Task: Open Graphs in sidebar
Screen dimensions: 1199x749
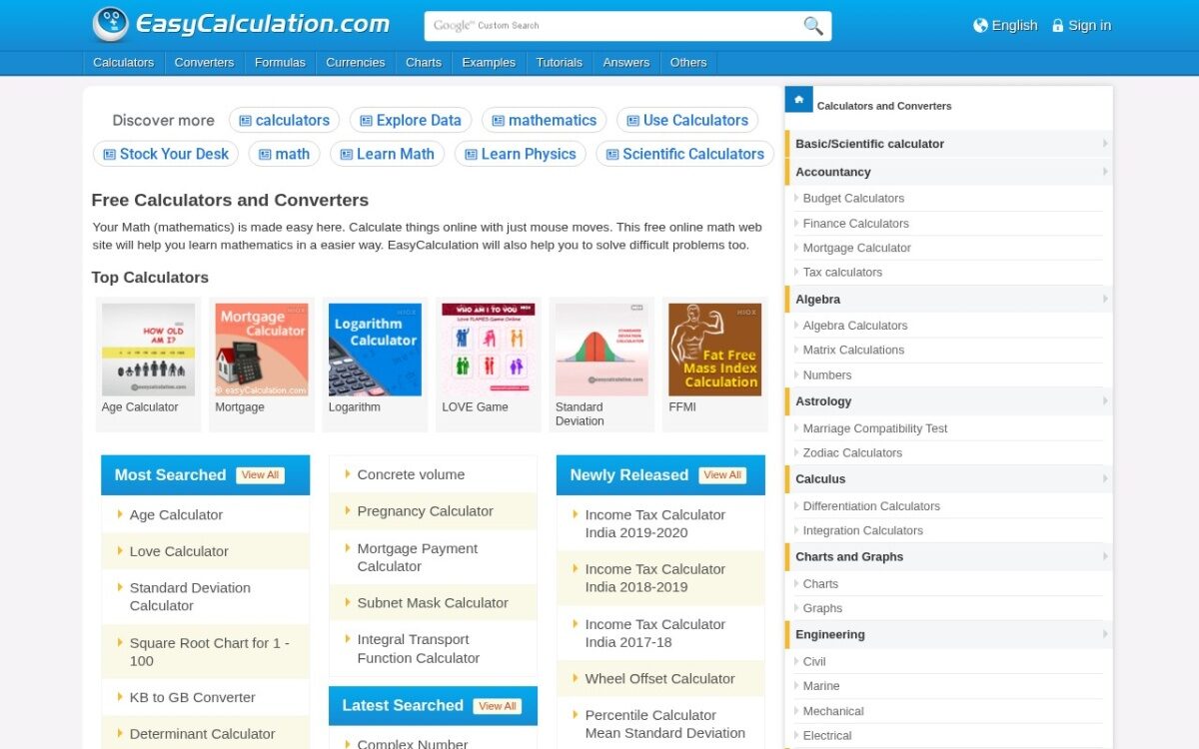Action: pyautogui.click(x=822, y=608)
